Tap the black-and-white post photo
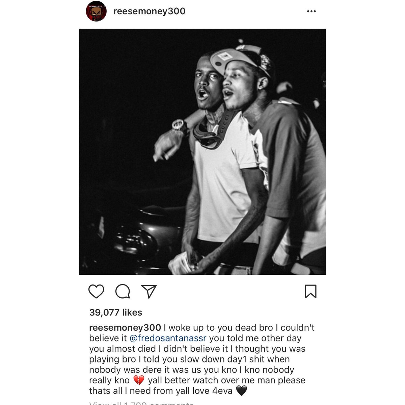 click(x=202, y=152)
